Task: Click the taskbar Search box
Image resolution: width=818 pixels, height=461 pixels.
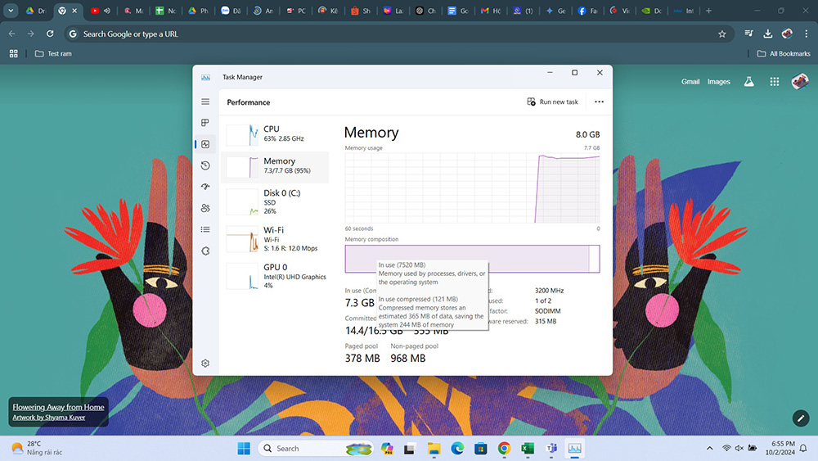Action: pos(316,449)
